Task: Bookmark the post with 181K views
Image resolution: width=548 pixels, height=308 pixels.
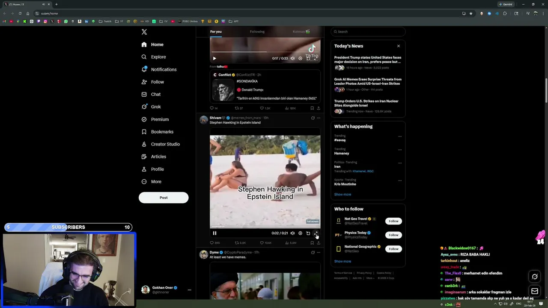Action: 312,108
